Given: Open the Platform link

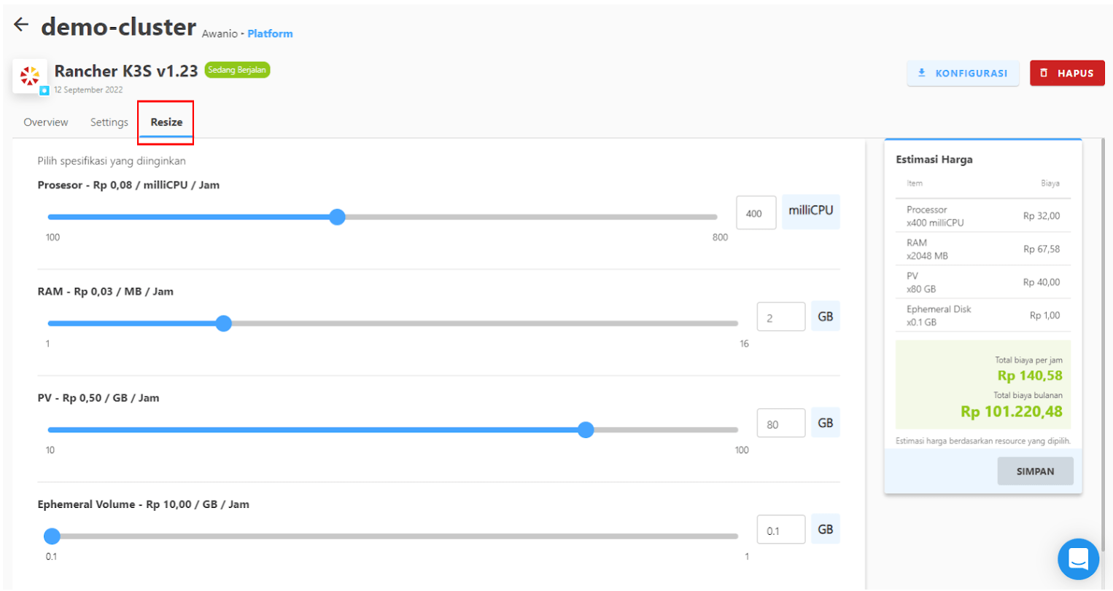Looking at the screenshot, I should 270,34.
